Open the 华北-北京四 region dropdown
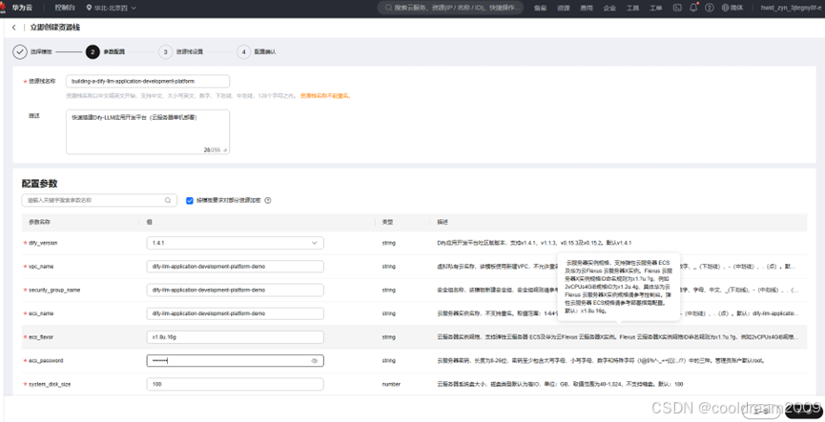The height and width of the screenshot is (422, 825). pyautogui.click(x=111, y=8)
